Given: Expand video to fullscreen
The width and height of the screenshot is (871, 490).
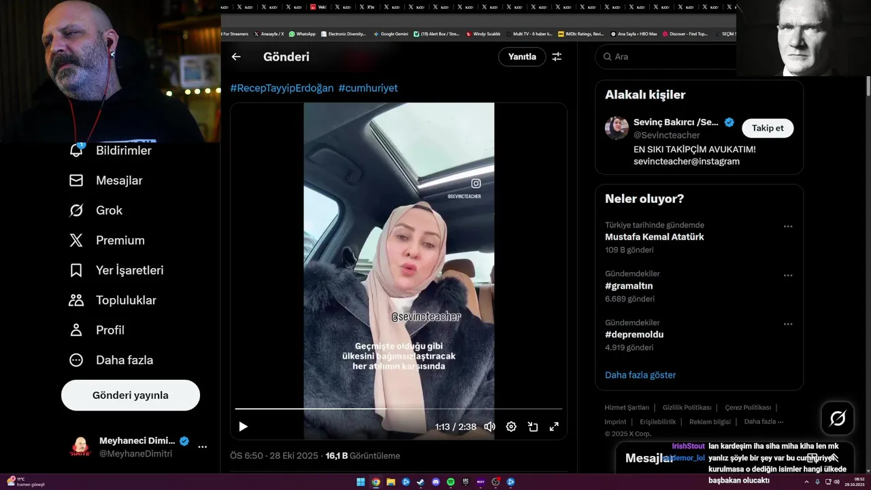Looking at the screenshot, I should pos(554,427).
